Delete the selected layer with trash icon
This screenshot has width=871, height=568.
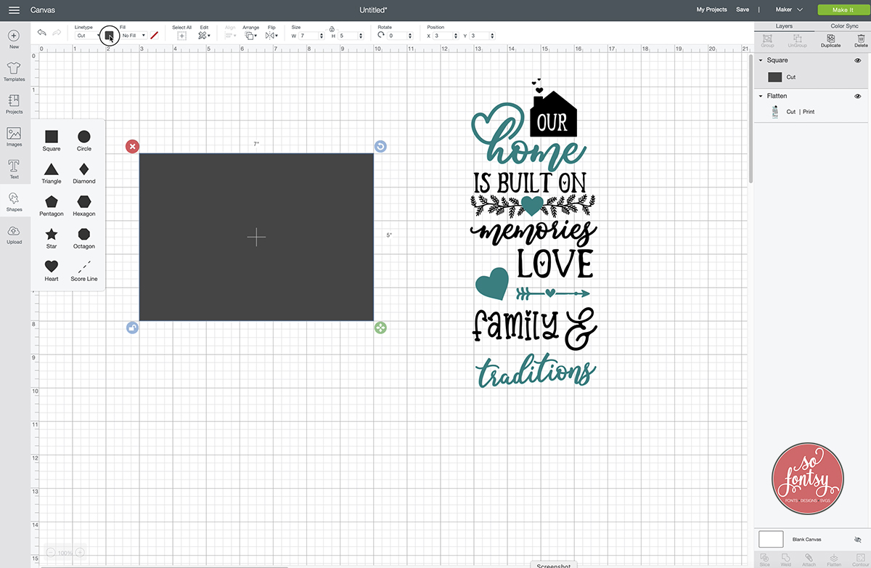pyautogui.click(x=861, y=41)
